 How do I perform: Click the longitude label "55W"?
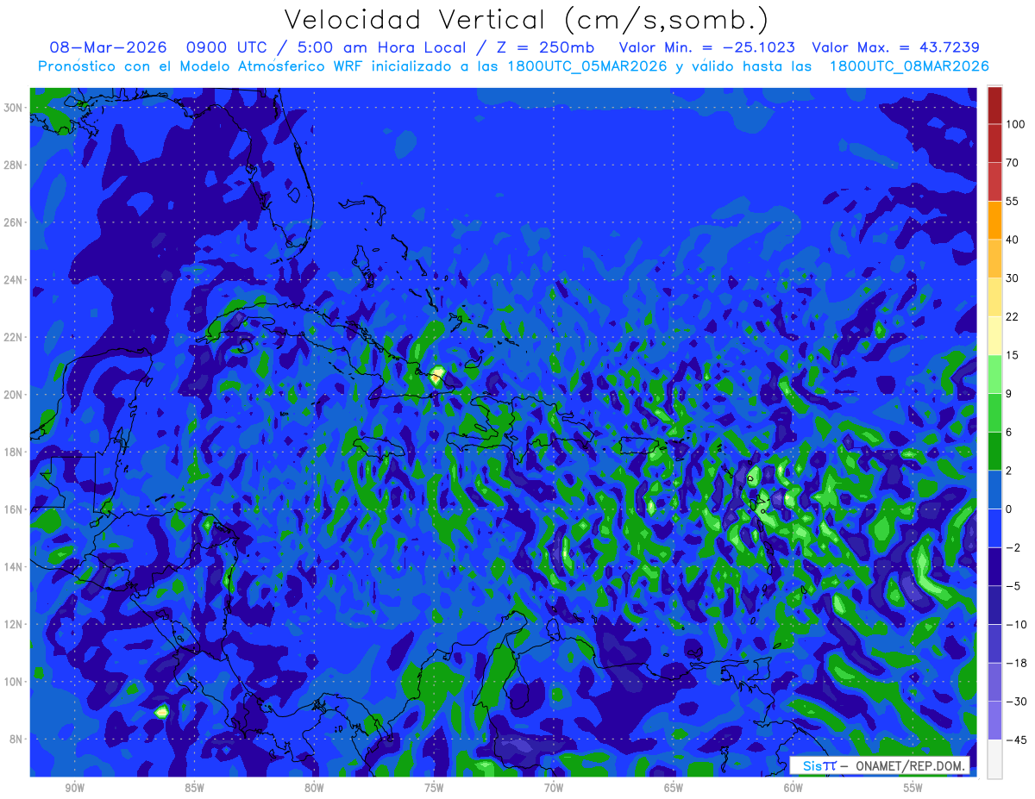pos(913,788)
